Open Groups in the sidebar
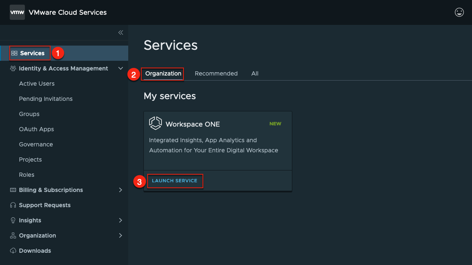The height and width of the screenshot is (265, 472). pyautogui.click(x=29, y=114)
